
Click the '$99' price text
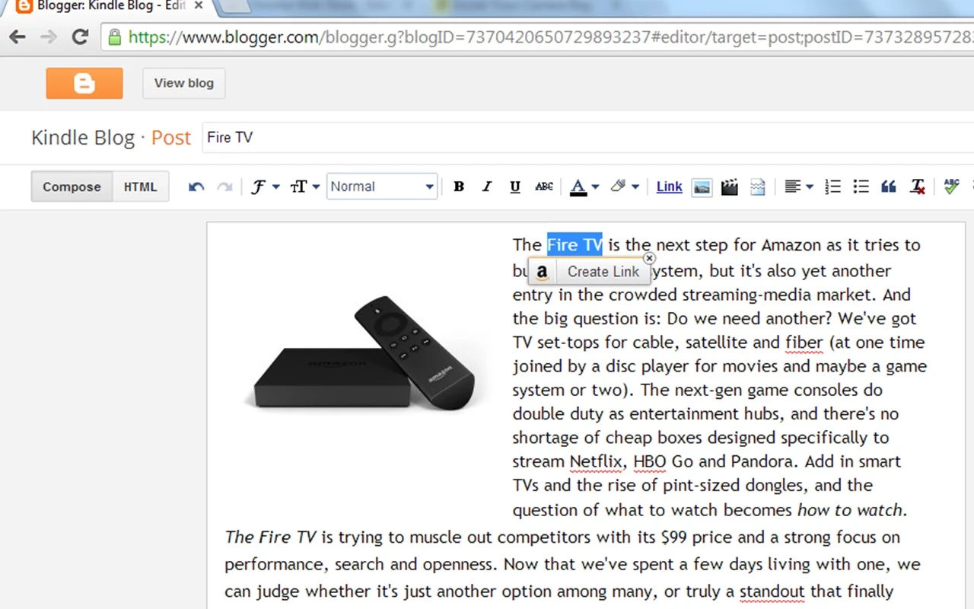(673, 537)
